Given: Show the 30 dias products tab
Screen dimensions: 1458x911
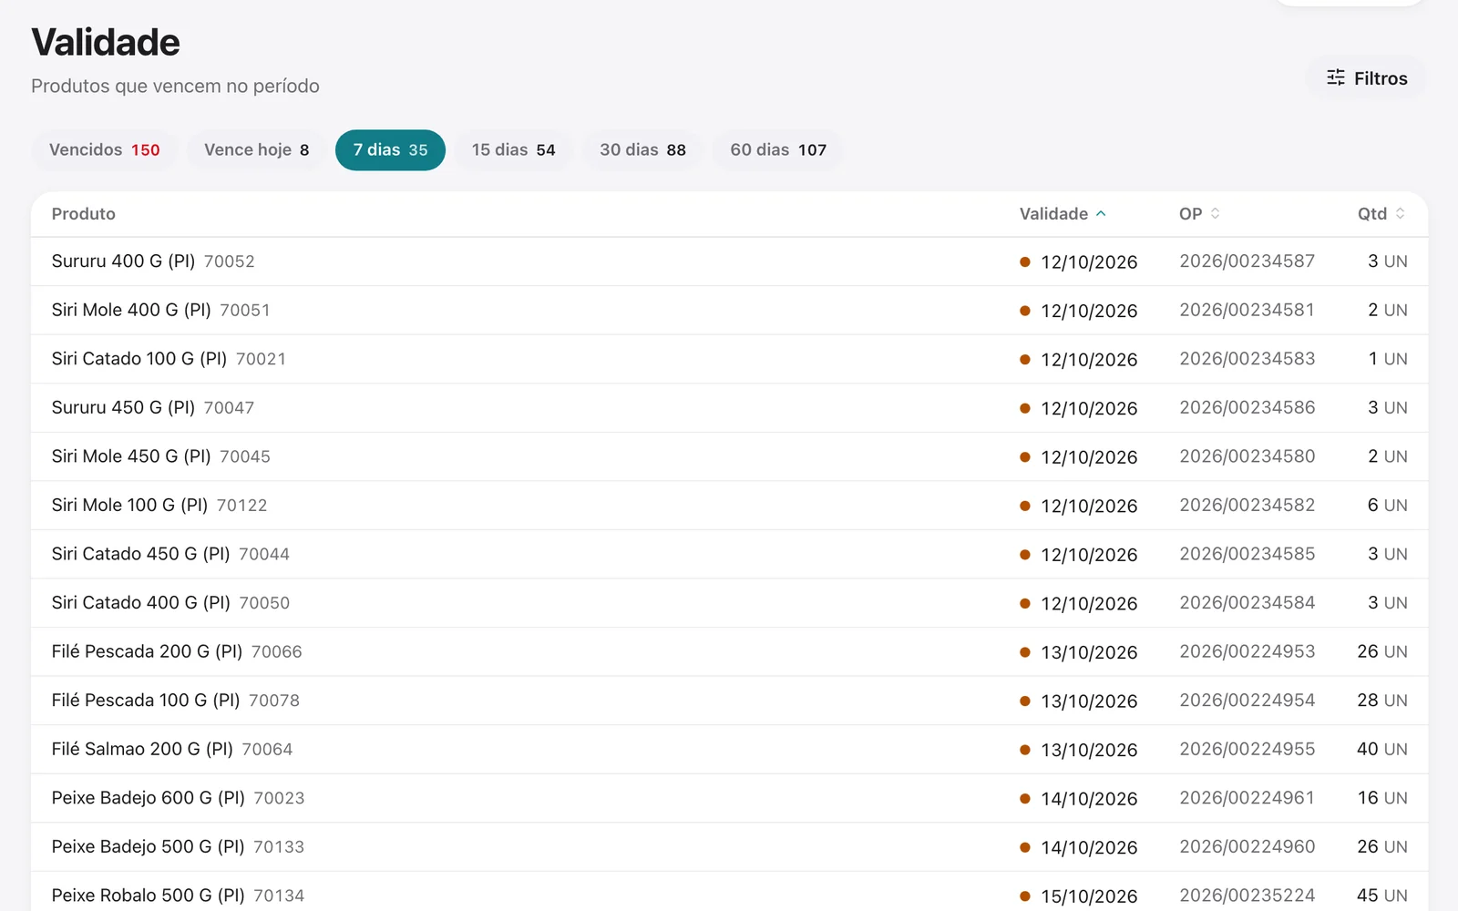Looking at the screenshot, I should tap(642, 150).
